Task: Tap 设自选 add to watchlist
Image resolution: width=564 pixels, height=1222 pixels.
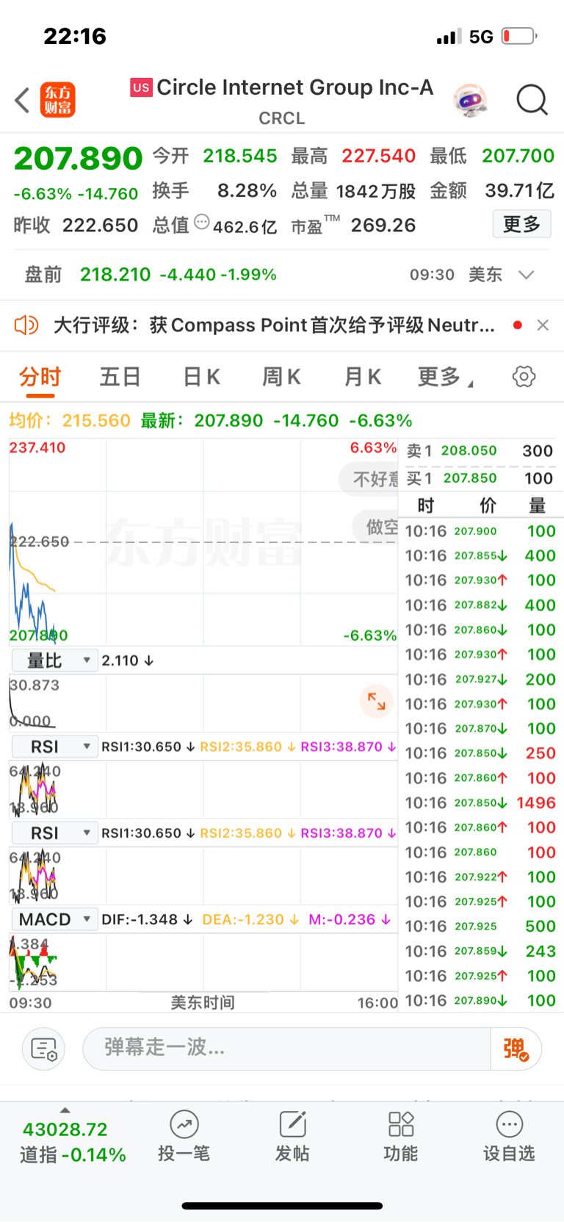Action: pyautogui.click(x=509, y=1136)
